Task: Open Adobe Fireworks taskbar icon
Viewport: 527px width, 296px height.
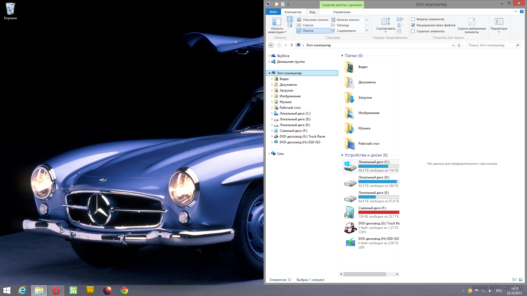Action: click(x=90, y=290)
